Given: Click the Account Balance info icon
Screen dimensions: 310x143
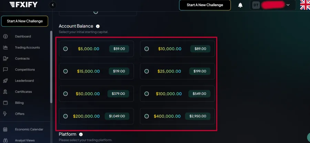Looking at the screenshot, I should tap(98, 26).
